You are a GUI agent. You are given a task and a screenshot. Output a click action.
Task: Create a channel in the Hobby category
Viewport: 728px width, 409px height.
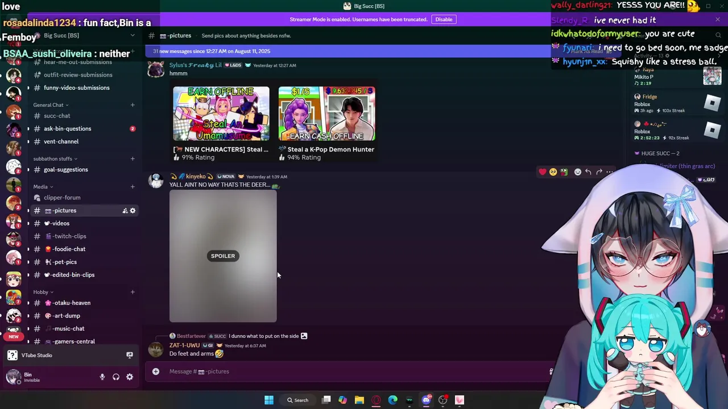[133, 292]
